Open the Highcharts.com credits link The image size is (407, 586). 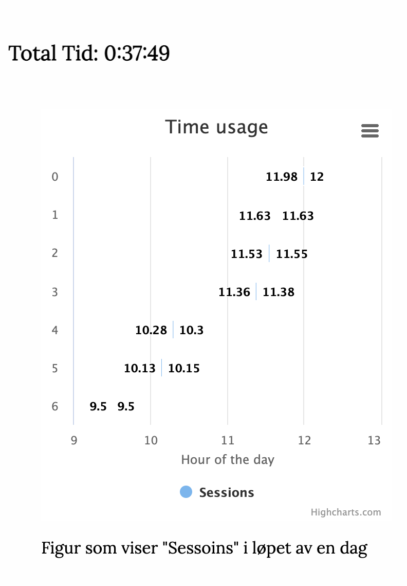346,512
